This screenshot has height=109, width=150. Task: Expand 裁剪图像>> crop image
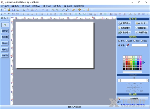(x=124, y=28)
